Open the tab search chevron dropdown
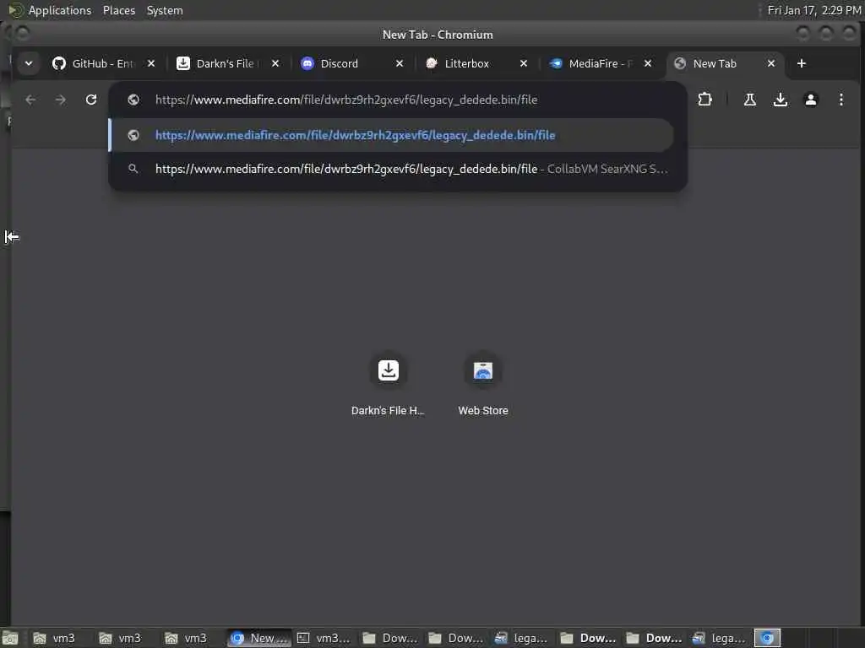The height and width of the screenshot is (648, 865). click(x=28, y=63)
